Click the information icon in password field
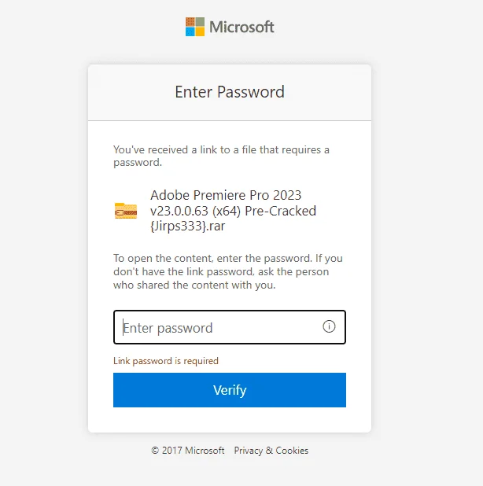 pos(329,326)
